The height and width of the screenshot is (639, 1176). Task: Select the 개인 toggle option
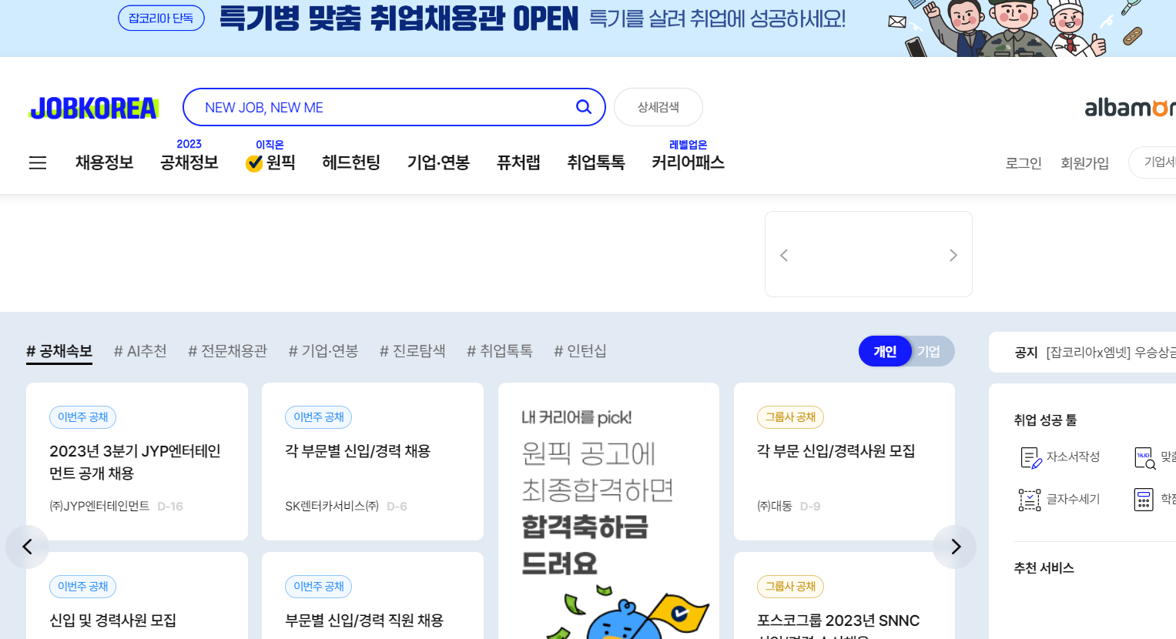pyautogui.click(x=885, y=351)
